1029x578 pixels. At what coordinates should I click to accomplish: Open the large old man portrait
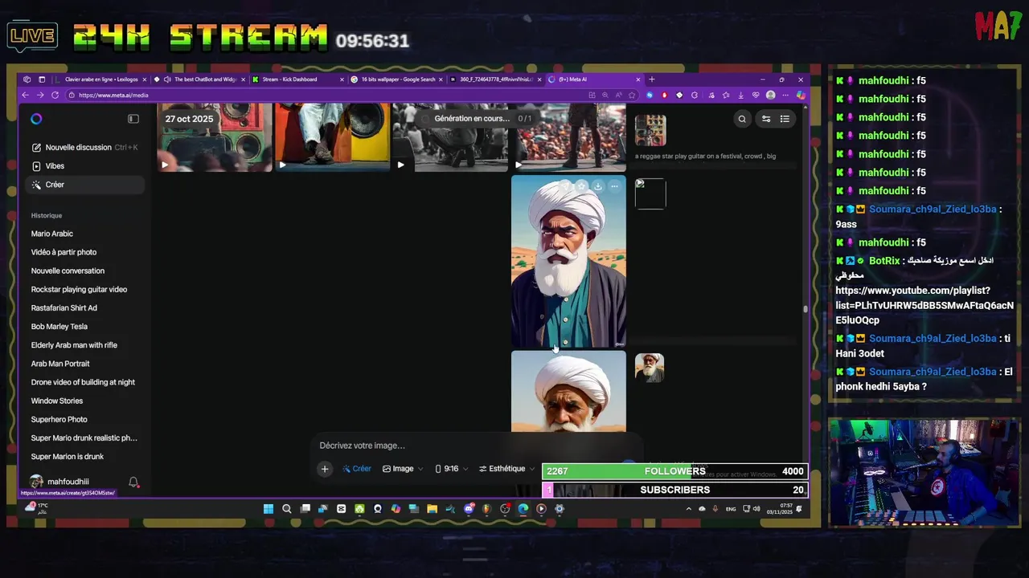[x=568, y=262]
